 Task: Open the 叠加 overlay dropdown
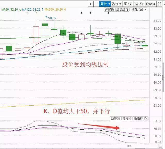[117, 4]
